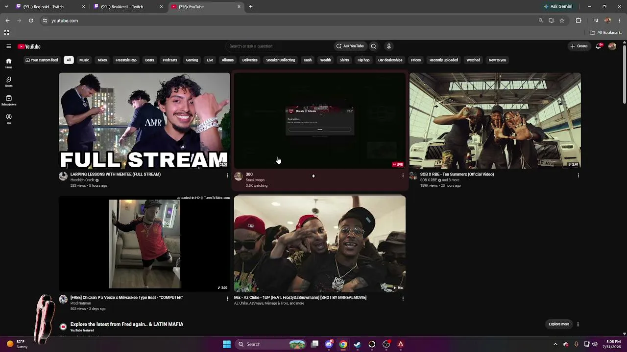Open Task View in the taskbar
The width and height of the screenshot is (627, 352).
(x=315, y=344)
